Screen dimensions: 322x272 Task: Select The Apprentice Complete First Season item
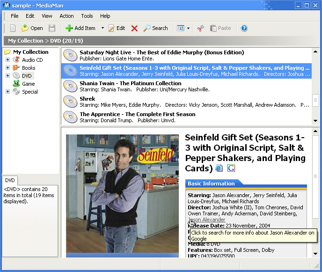coord(186,117)
